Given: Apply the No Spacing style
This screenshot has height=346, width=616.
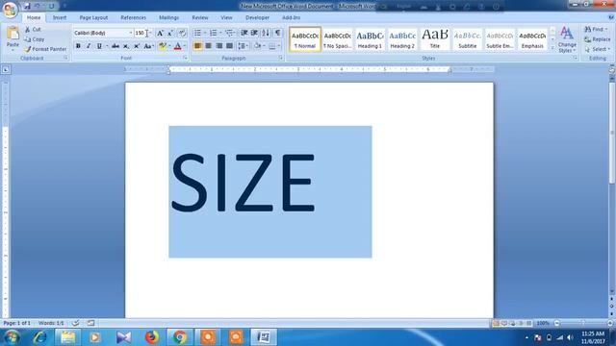Looking at the screenshot, I should click(x=337, y=38).
